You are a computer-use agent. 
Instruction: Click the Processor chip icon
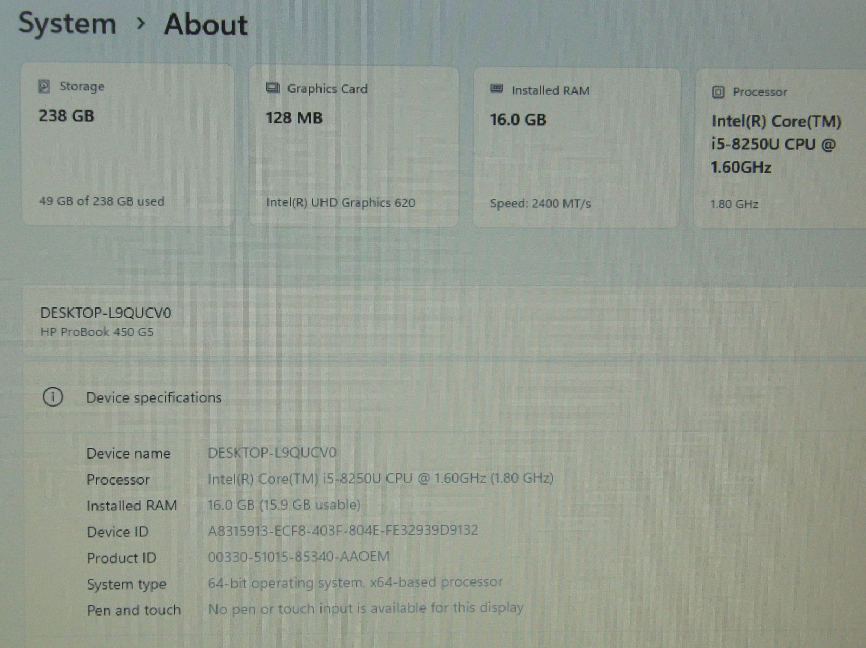click(718, 92)
